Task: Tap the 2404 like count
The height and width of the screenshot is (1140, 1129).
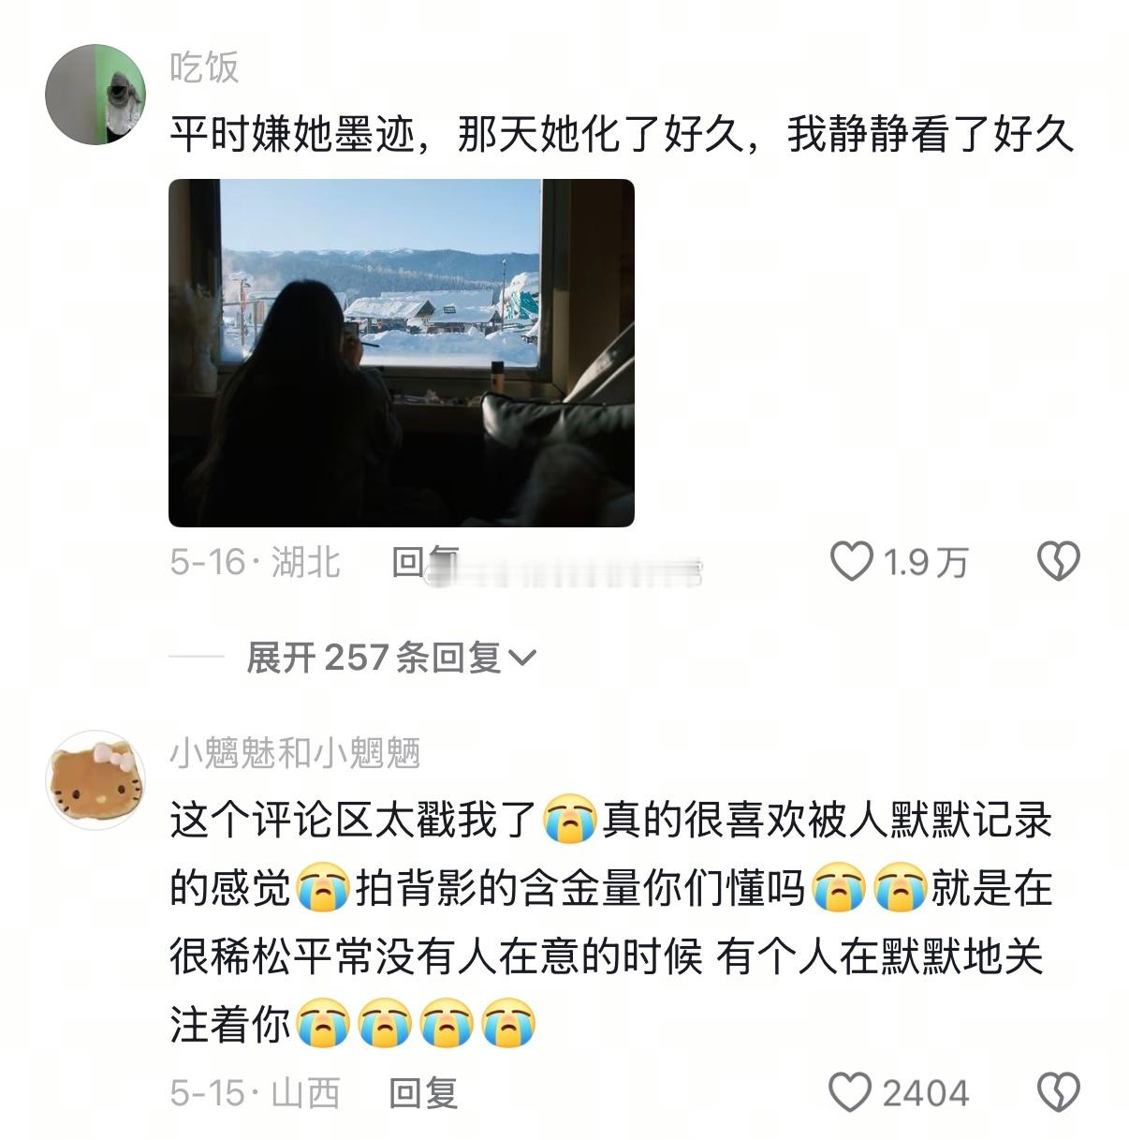Action: [926, 1092]
